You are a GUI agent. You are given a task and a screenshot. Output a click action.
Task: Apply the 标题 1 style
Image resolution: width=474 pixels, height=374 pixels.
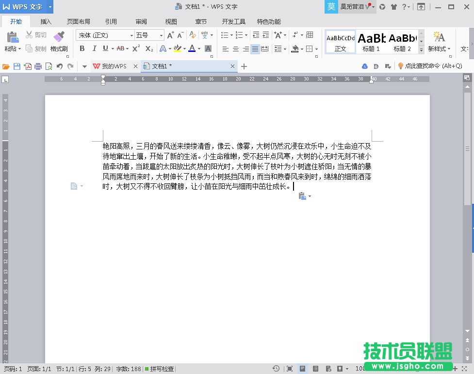(x=371, y=42)
